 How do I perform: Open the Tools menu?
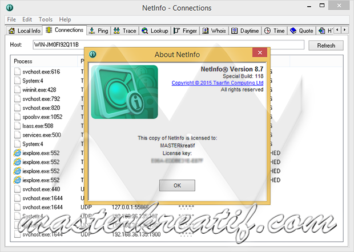click(x=45, y=19)
